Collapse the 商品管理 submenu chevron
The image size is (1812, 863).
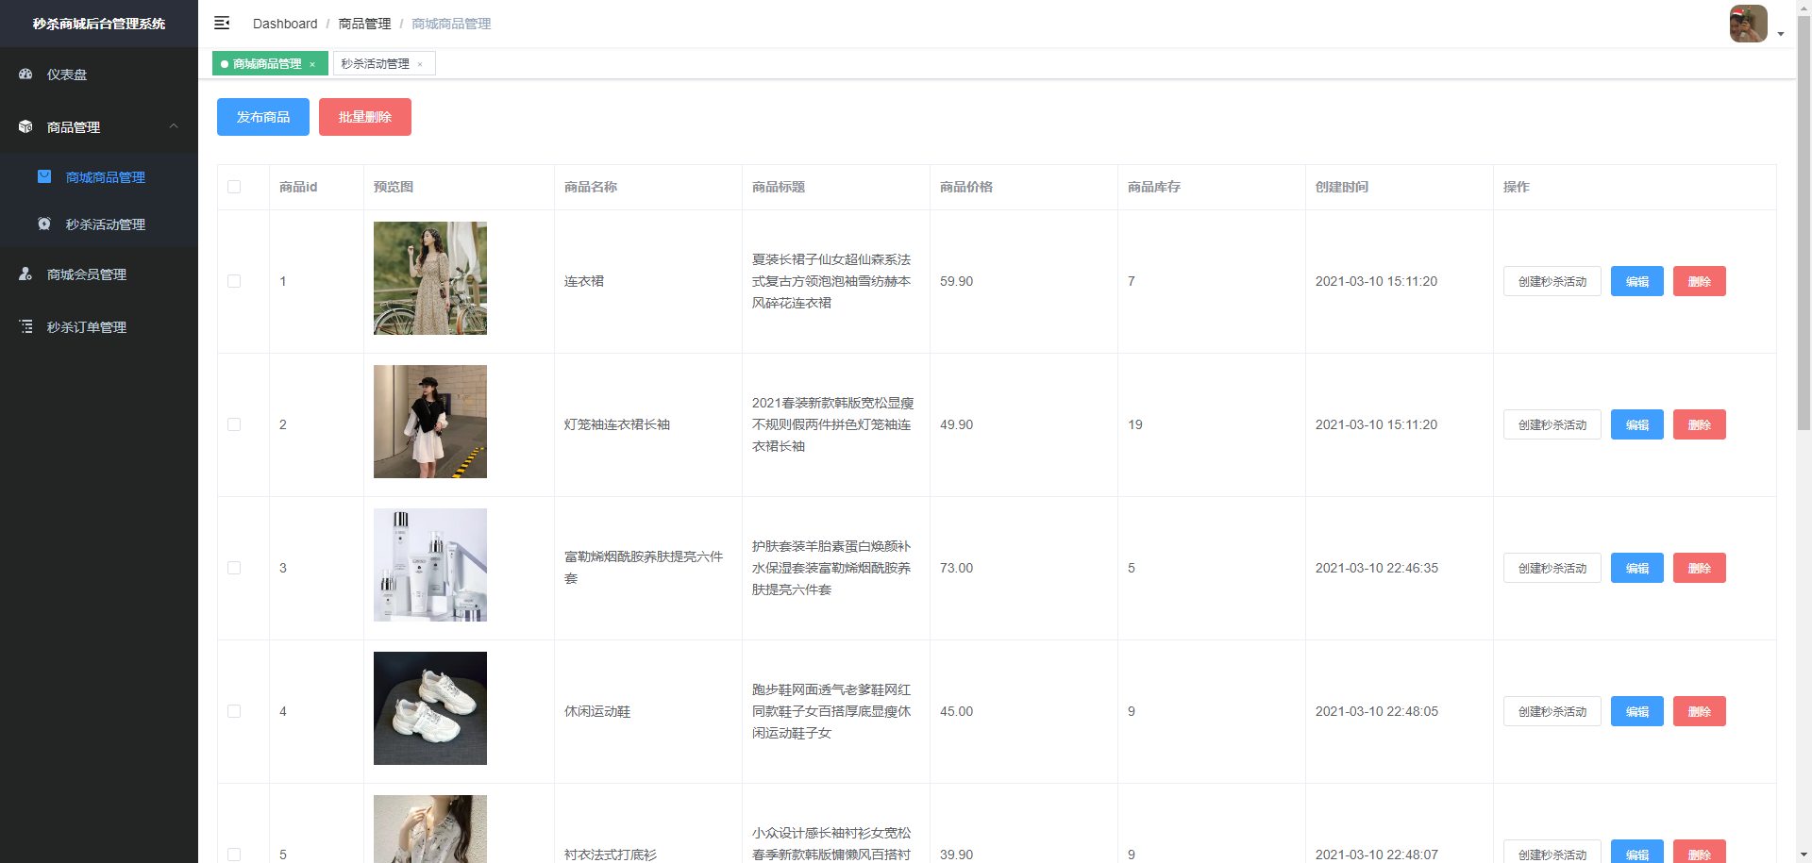point(174,125)
